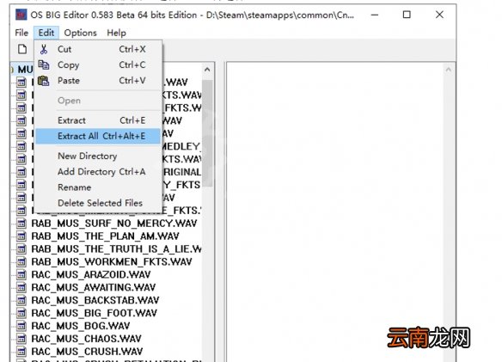The width and height of the screenshot is (502, 362).
Task: Open the Options menu
Action: point(80,33)
